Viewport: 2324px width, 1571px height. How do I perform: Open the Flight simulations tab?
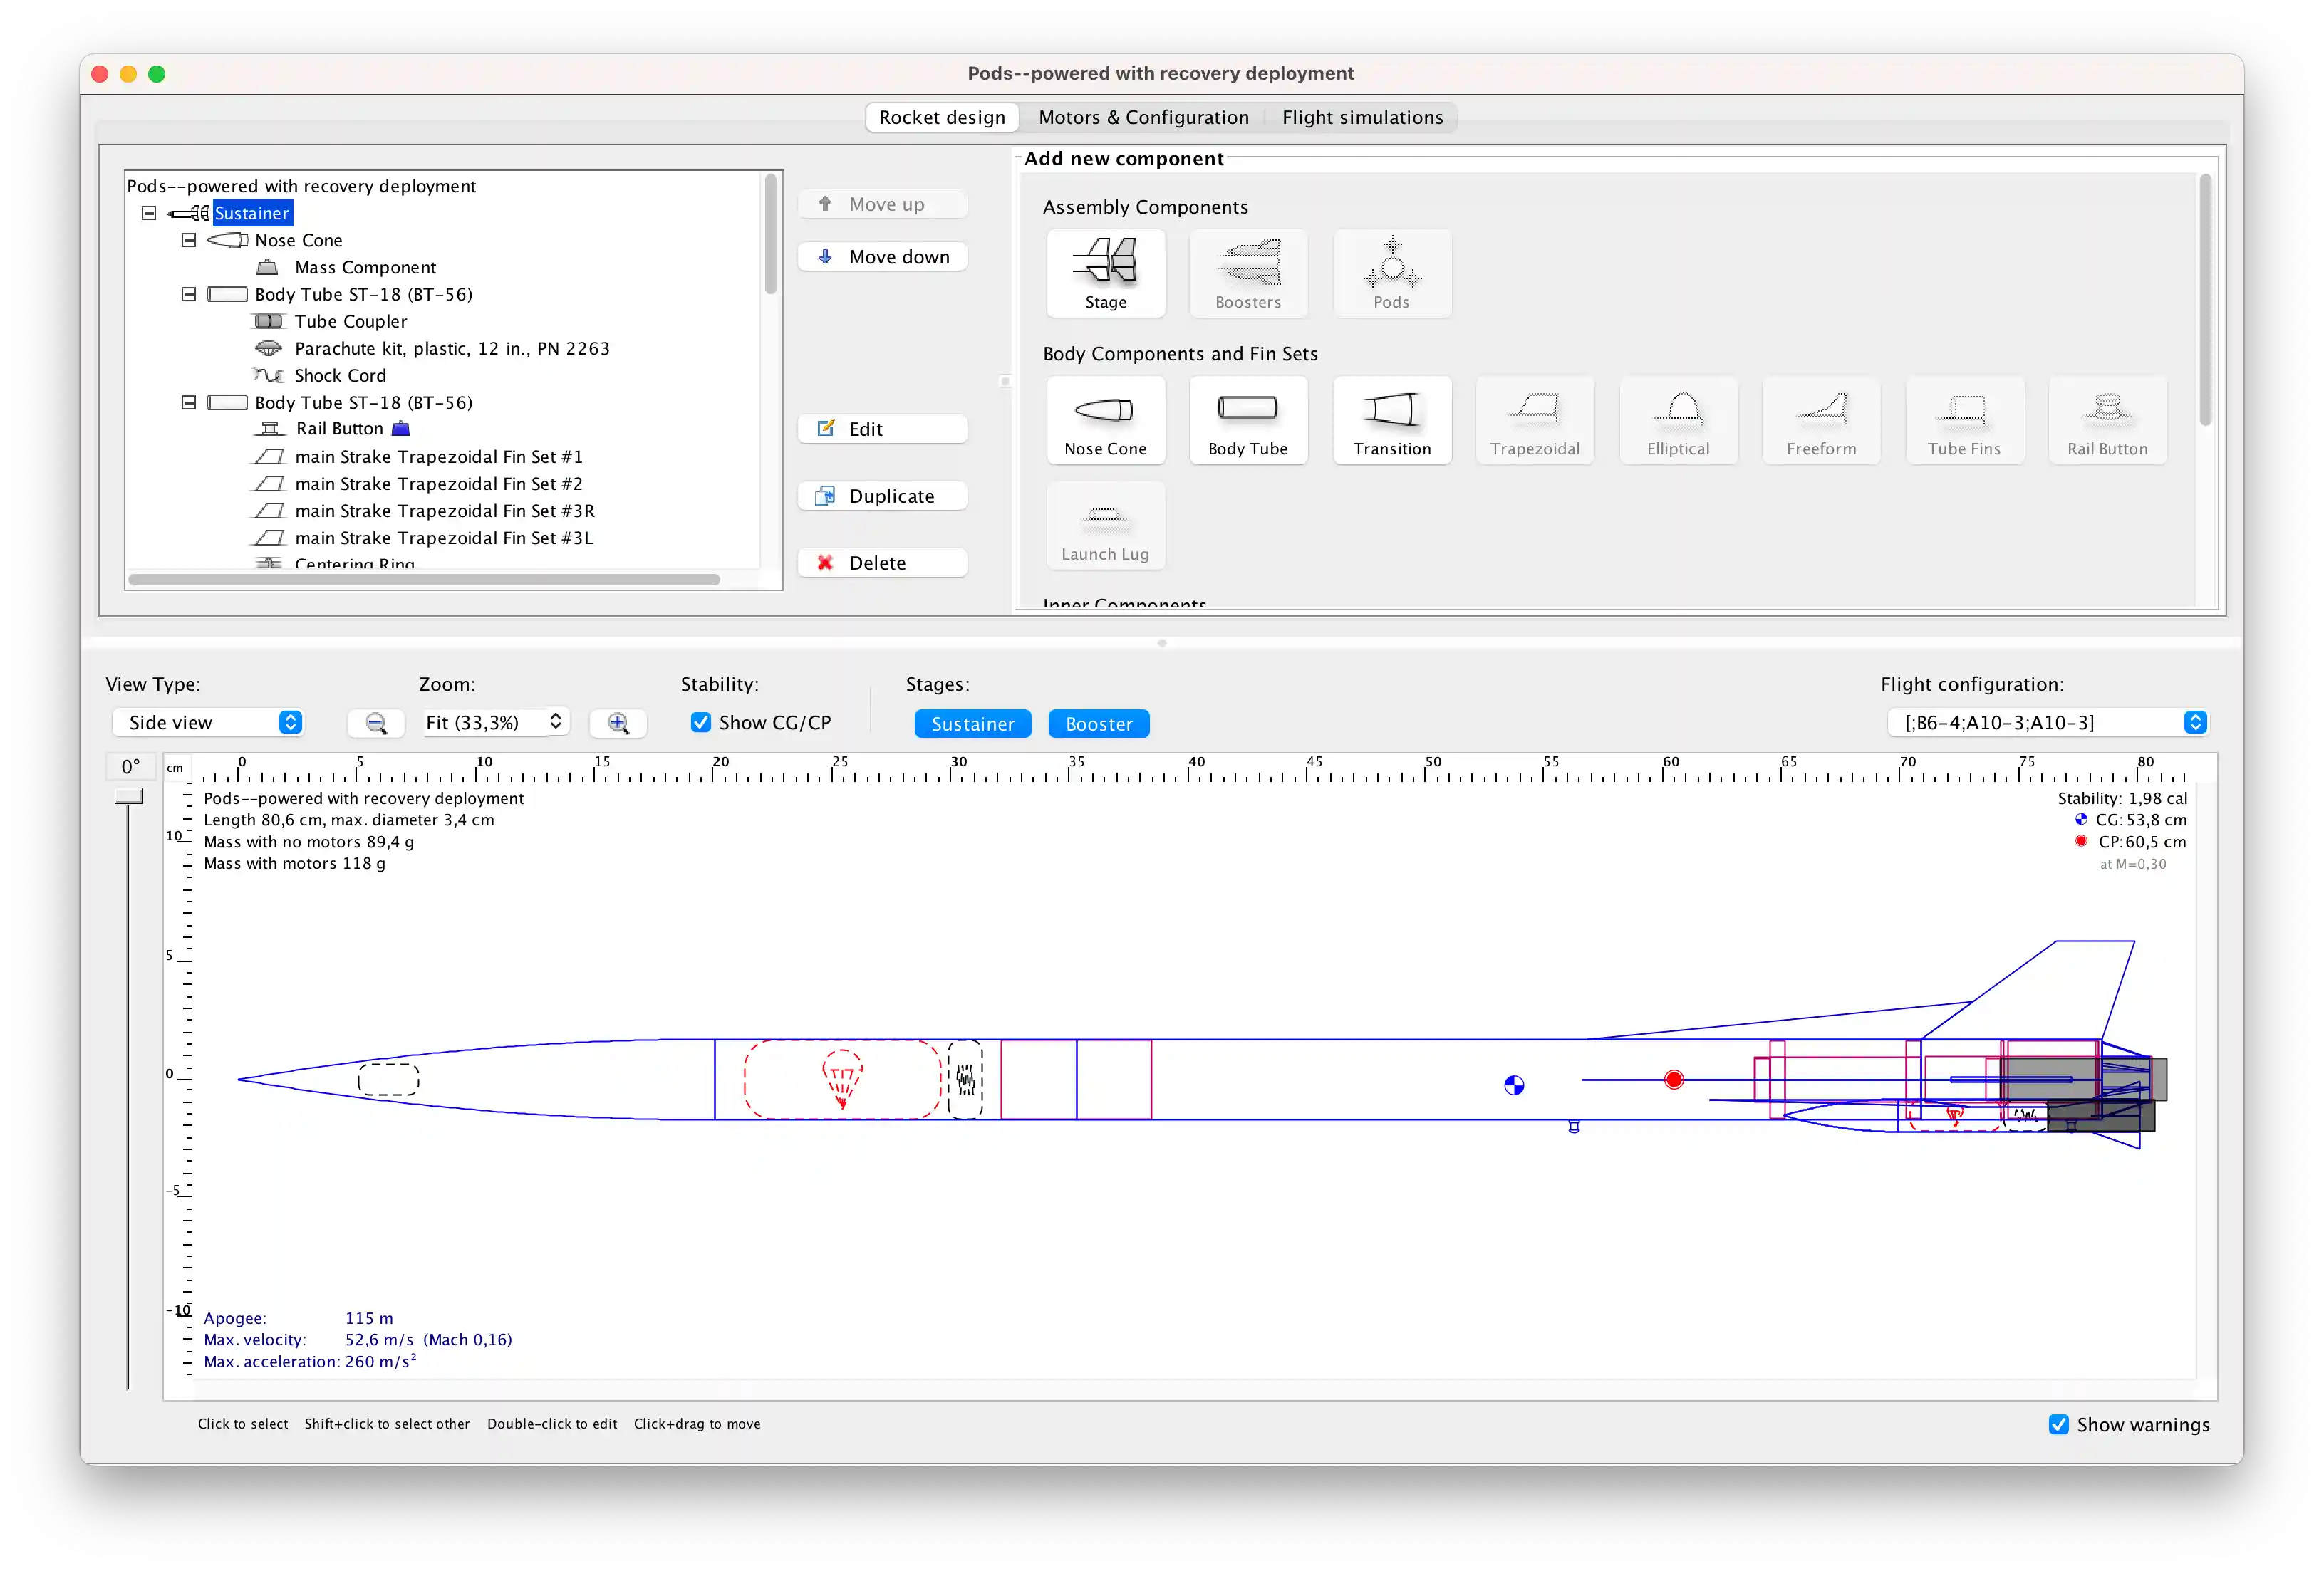click(1362, 117)
